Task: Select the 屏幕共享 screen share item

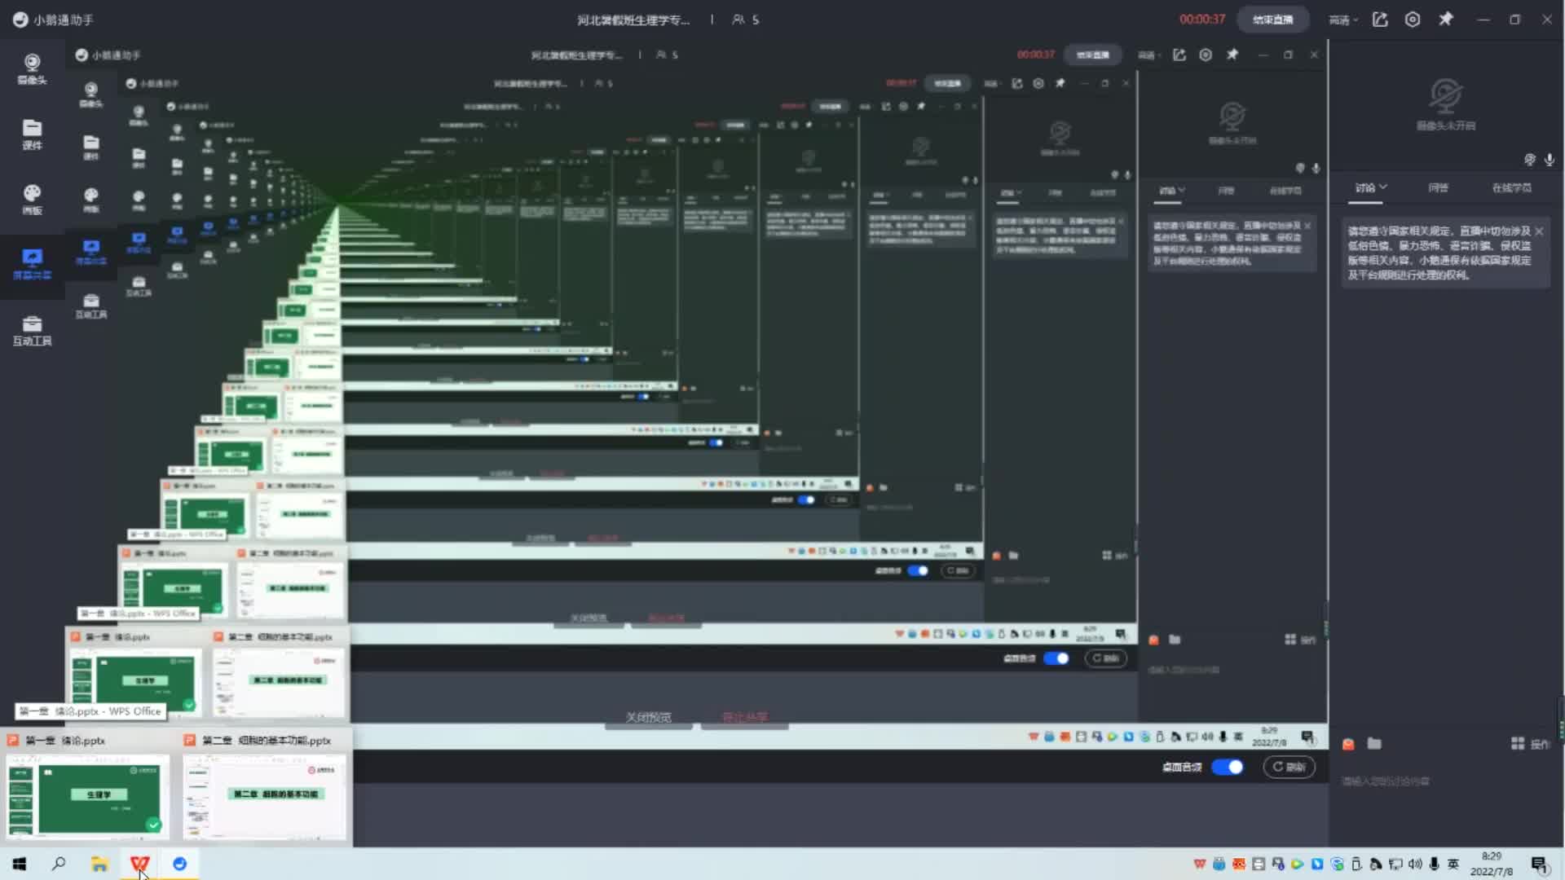Action: 32,265
